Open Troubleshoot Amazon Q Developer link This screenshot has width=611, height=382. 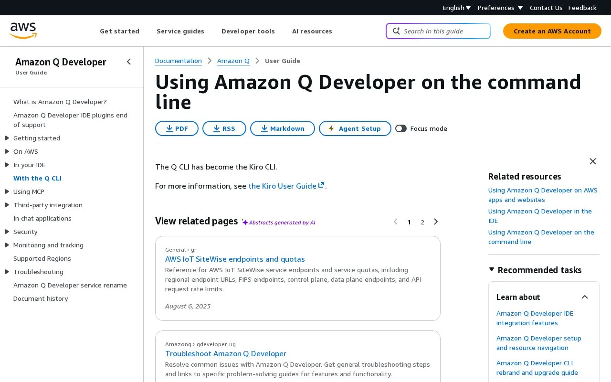tap(226, 354)
